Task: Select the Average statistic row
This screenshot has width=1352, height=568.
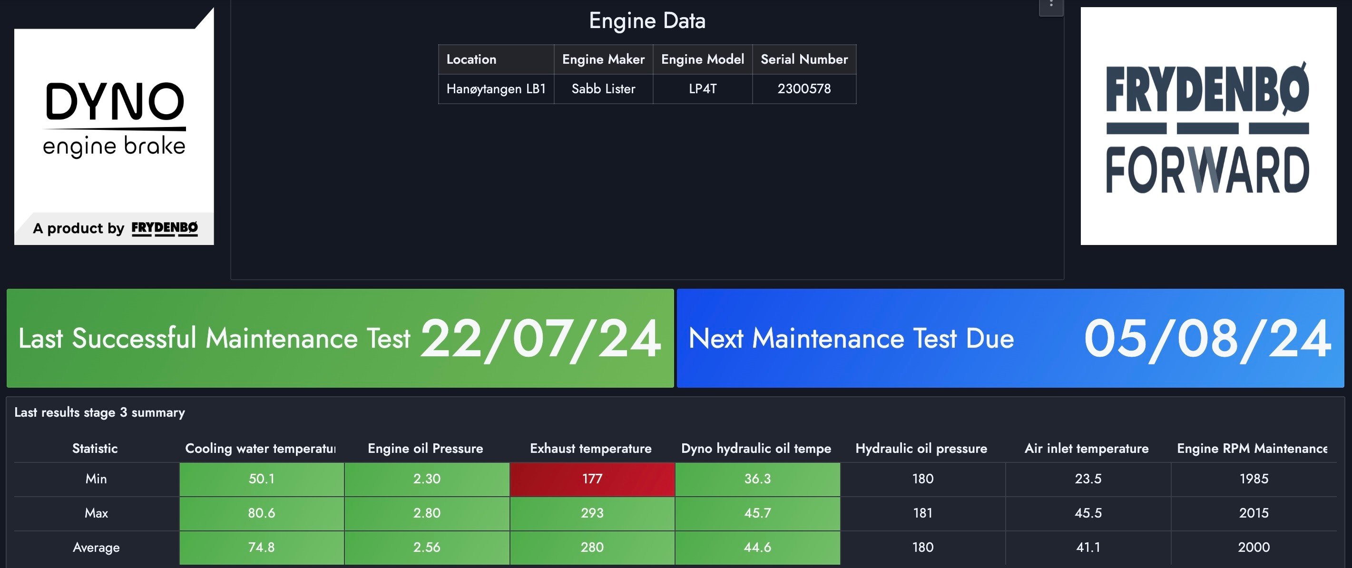Action: point(96,548)
